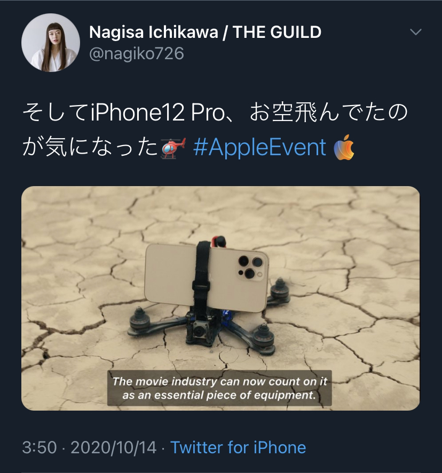Open Nagisa Ichikawa's profile avatar
442x473 pixels.
pos(50,43)
